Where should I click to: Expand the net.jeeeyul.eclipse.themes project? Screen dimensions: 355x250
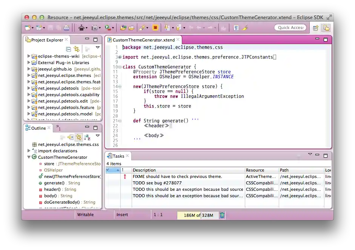29,75
